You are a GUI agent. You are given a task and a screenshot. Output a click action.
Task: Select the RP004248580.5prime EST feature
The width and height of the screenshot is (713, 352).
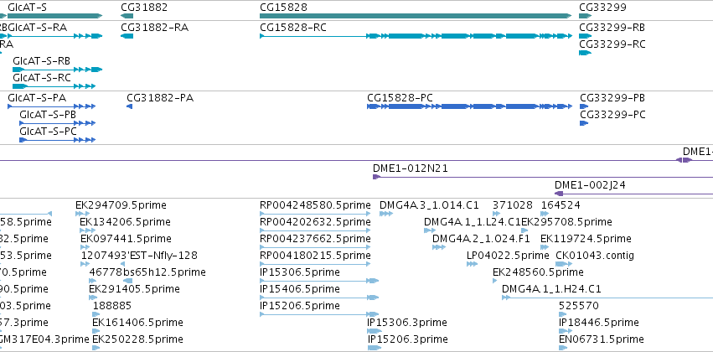click(x=315, y=214)
